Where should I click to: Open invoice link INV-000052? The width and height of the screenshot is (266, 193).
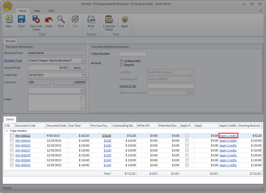click(x=23, y=165)
